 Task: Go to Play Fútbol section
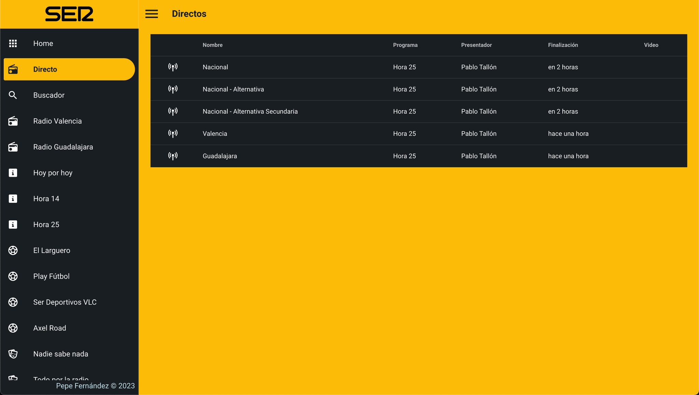coord(52,276)
